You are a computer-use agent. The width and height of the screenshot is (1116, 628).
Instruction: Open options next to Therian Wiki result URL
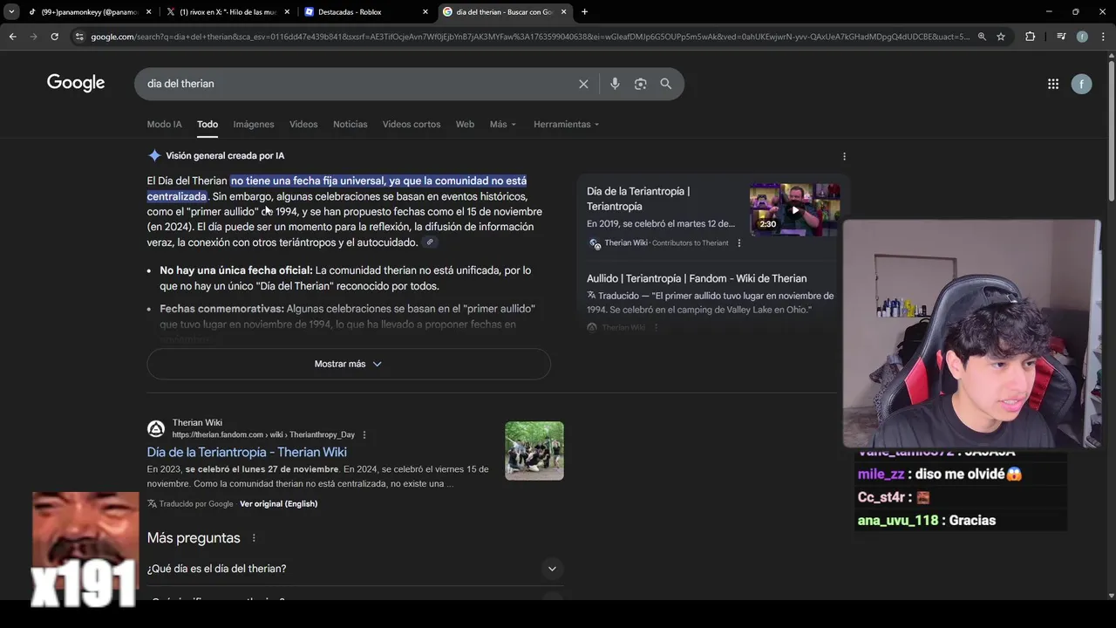pyautogui.click(x=364, y=434)
